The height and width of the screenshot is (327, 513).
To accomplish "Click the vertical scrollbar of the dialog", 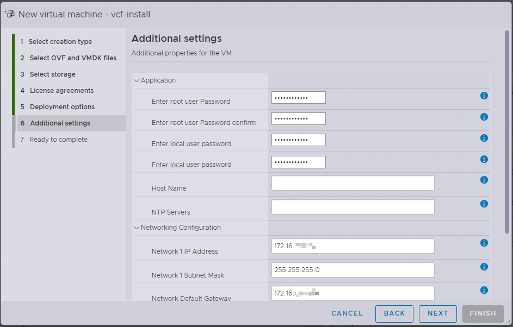I will coord(507,130).
